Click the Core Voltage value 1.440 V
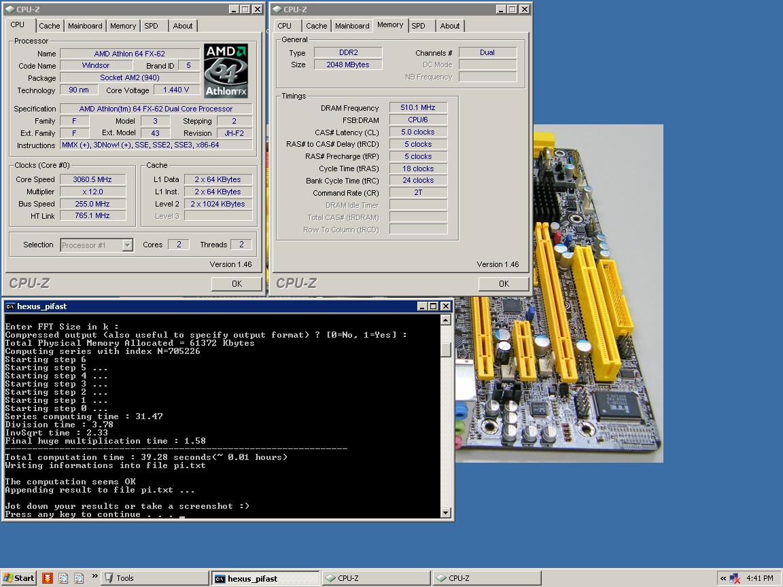Image resolution: width=783 pixels, height=587 pixels. (x=176, y=90)
